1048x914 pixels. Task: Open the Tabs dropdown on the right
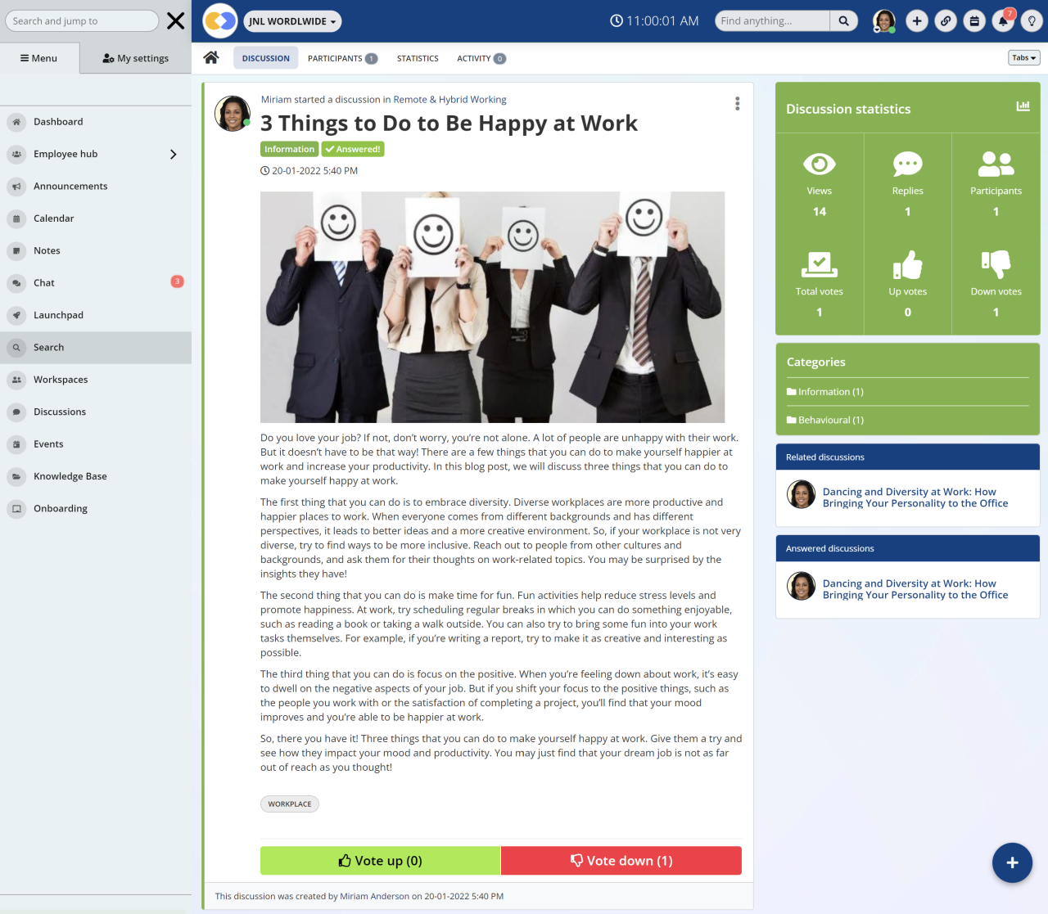[1022, 57]
